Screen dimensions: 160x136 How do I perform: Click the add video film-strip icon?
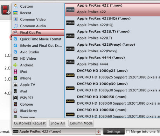pyautogui.click(x=6, y=10)
